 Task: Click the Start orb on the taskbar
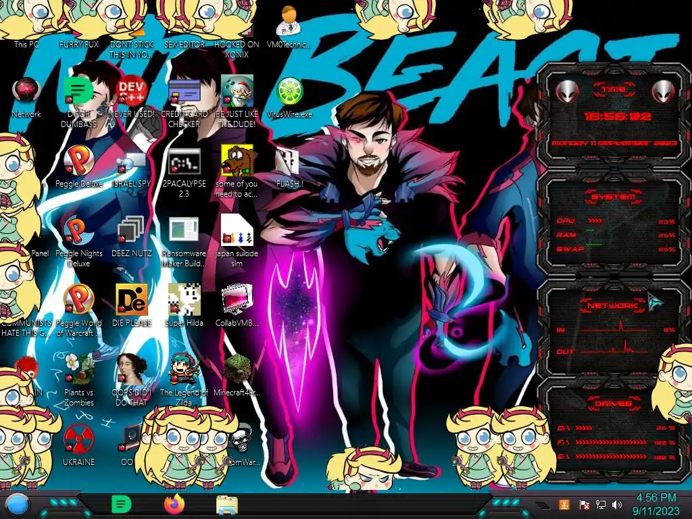[17, 505]
